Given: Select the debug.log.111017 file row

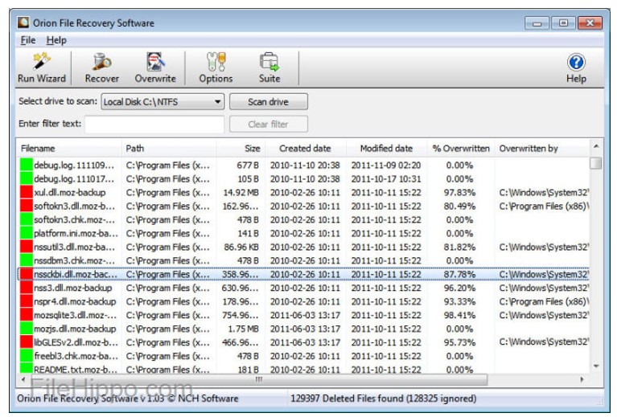Looking at the screenshot, I should point(303,179).
